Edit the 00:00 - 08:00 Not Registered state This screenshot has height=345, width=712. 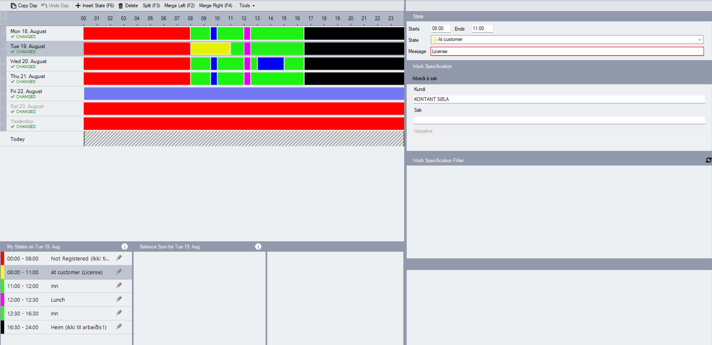point(119,258)
